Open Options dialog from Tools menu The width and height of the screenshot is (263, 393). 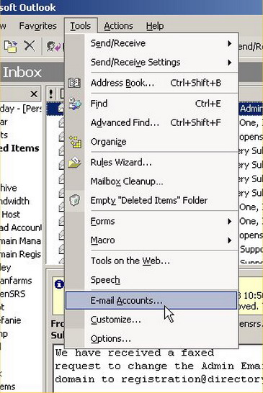[151, 338]
